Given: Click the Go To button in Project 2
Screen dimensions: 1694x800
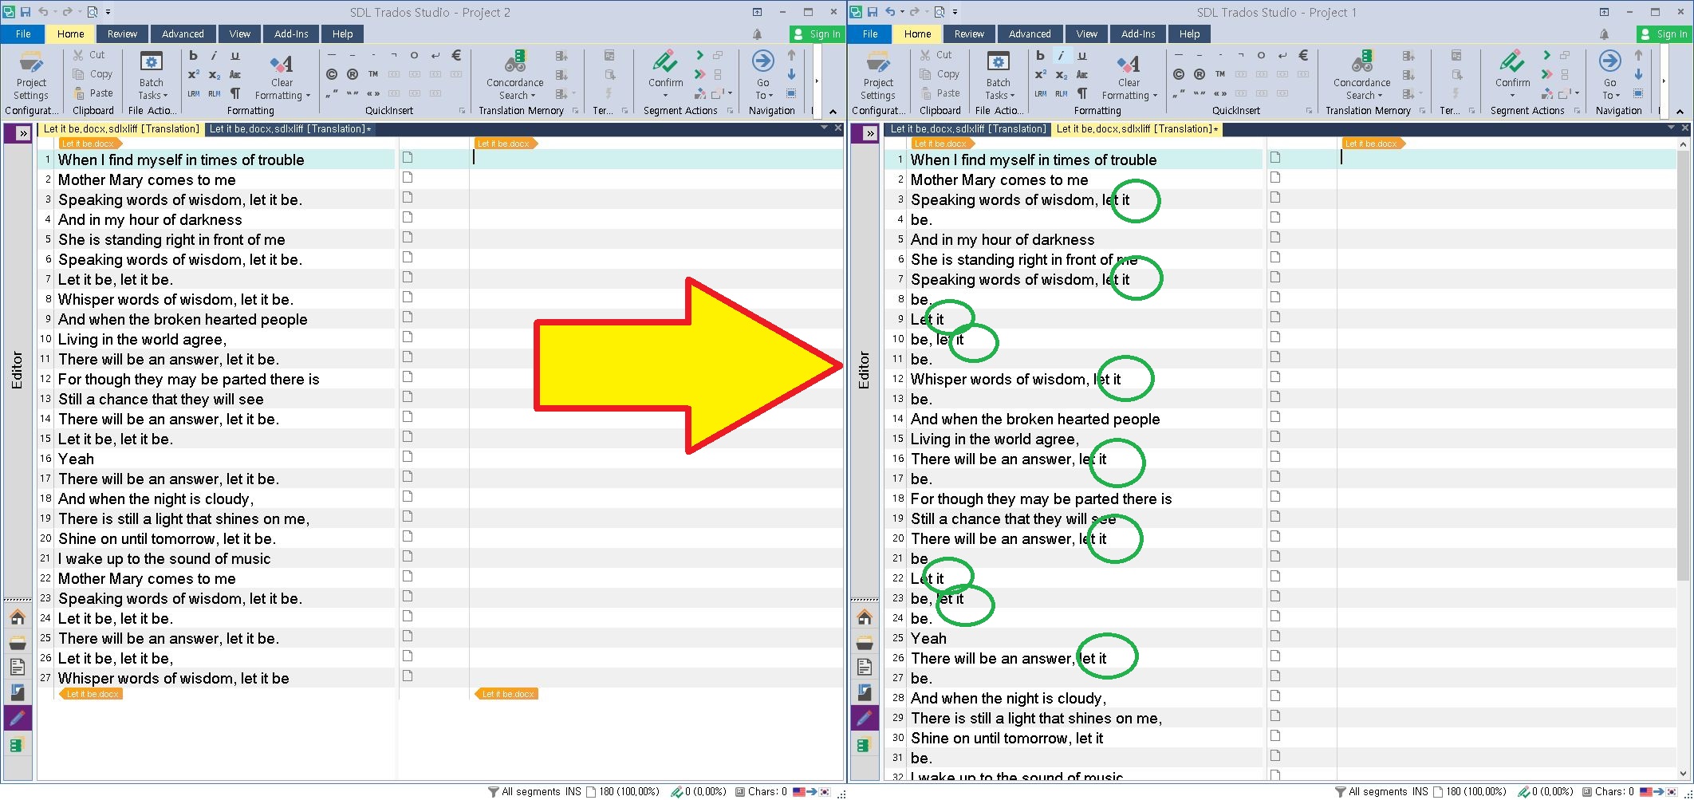Looking at the screenshot, I should 763,70.
